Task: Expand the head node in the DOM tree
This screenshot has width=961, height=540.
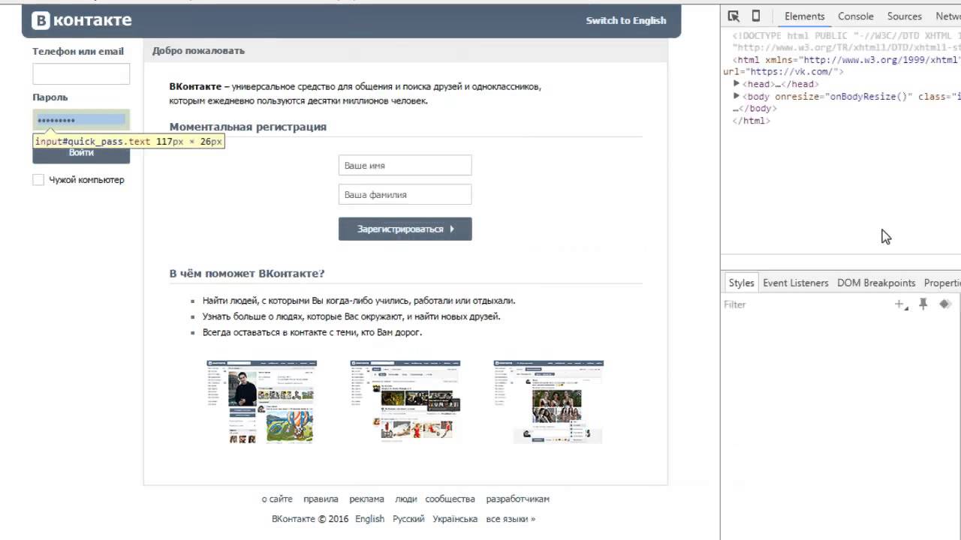Action: (737, 84)
